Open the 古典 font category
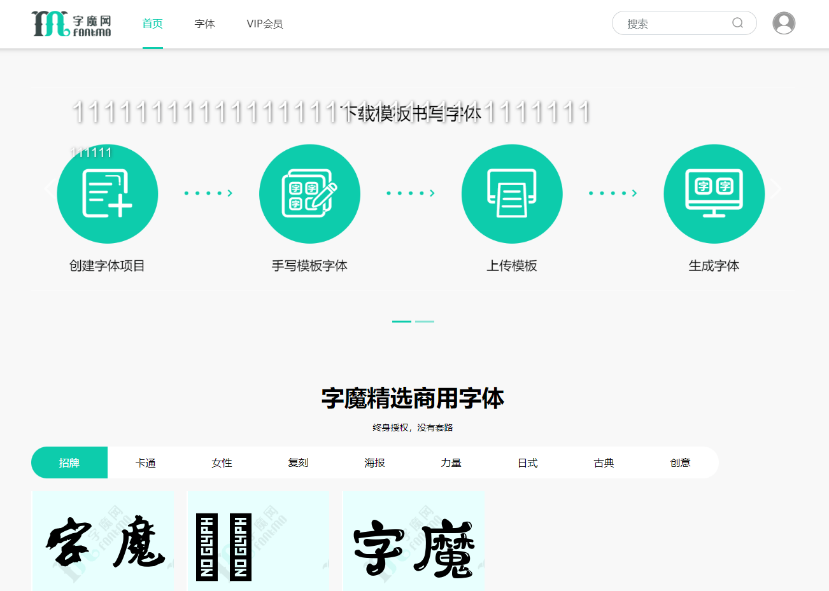Image resolution: width=829 pixels, height=591 pixels. (604, 462)
